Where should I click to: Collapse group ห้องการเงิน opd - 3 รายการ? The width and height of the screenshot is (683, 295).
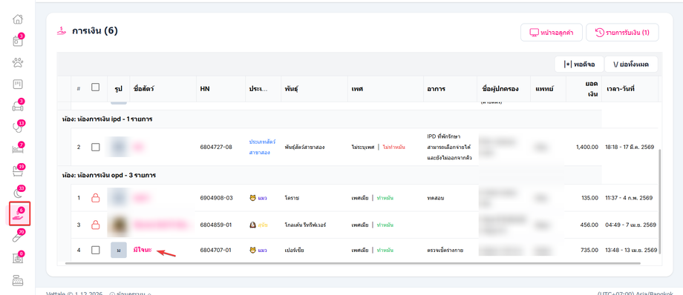tap(109, 175)
